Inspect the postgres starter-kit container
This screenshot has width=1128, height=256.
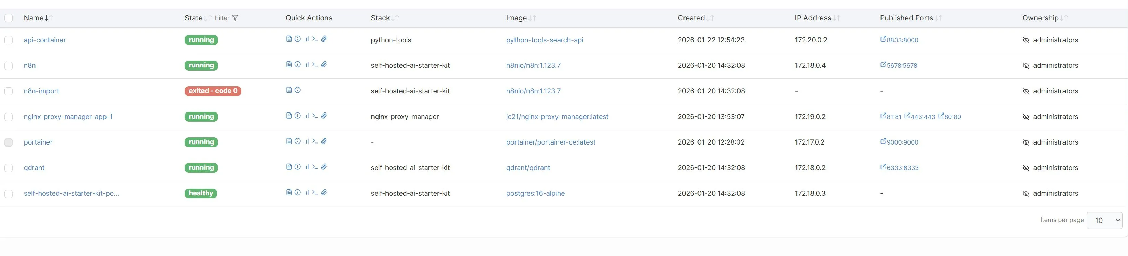click(x=297, y=192)
